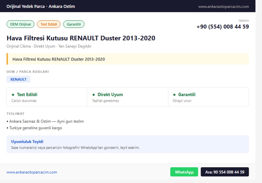
Task: Open the header www.ankaraotoparcacim.com address
Action: click(224, 7)
